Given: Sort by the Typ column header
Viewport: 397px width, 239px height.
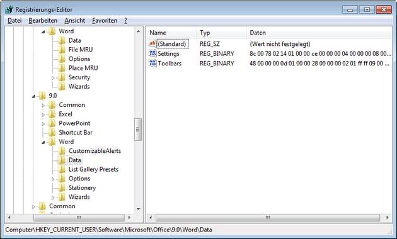Looking at the screenshot, I should click(x=221, y=33).
